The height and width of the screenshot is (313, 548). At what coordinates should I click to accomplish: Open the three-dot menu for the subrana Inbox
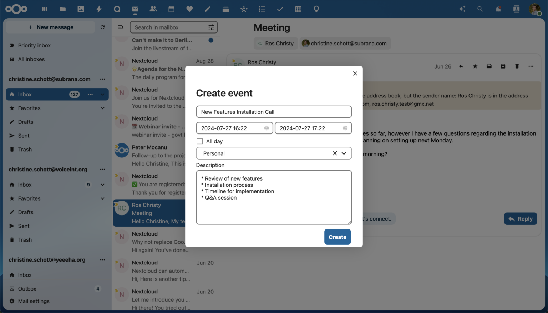(90, 94)
